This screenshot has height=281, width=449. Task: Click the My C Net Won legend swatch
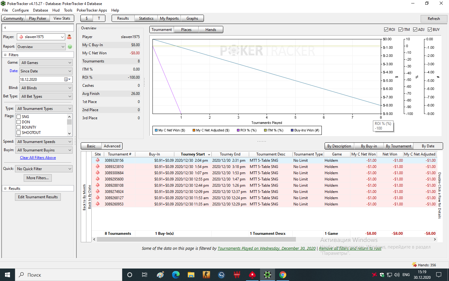(156, 131)
